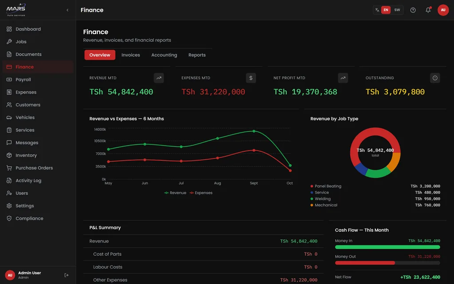The width and height of the screenshot is (454, 284).
Task: Open Compliance shield icon
Action: click(9, 218)
